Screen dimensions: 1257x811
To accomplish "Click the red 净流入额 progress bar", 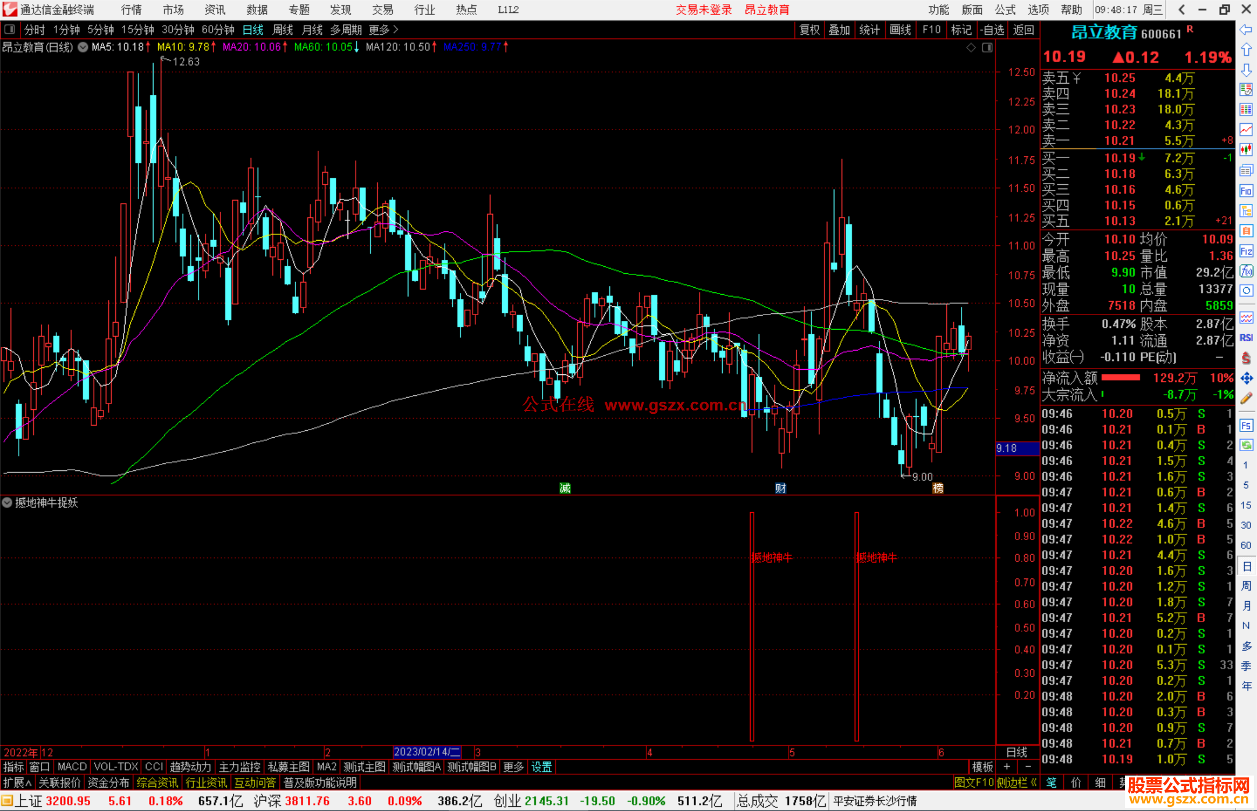I will tap(1121, 378).
